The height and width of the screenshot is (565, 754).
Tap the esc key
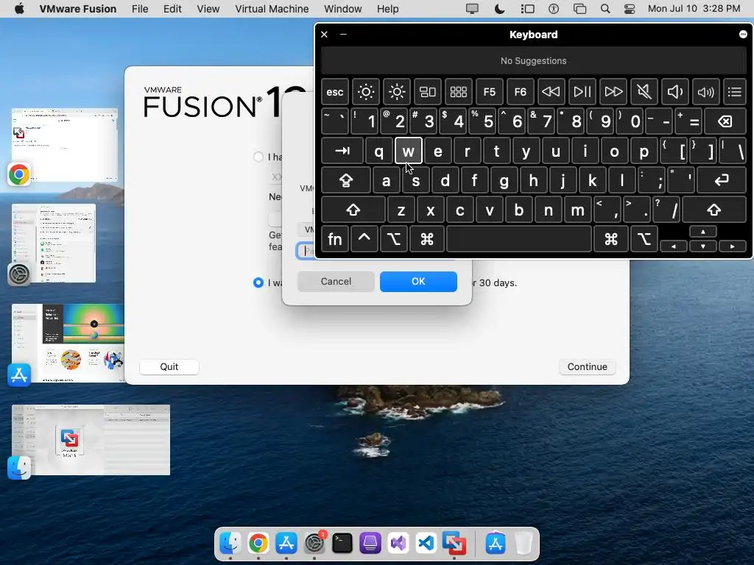335,92
